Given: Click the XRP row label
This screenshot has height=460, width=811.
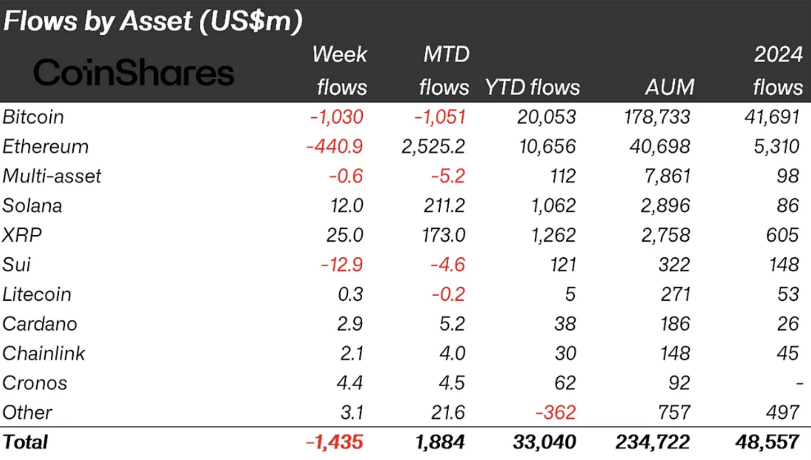Looking at the screenshot, I should (x=22, y=235).
